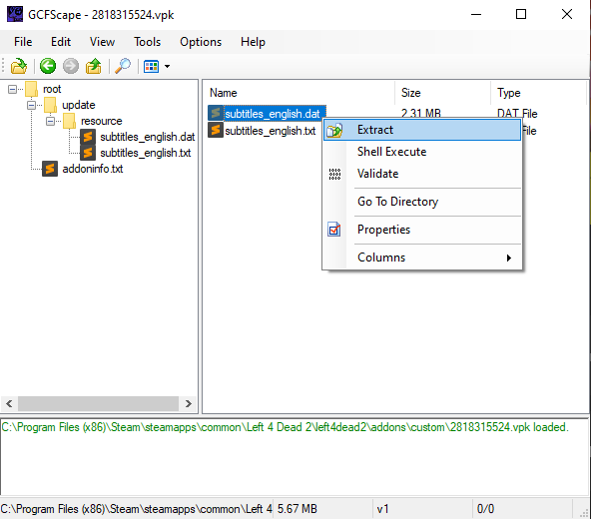Click the grayed Forward arrow icon
Screen dimensions: 591x519
point(71,66)
